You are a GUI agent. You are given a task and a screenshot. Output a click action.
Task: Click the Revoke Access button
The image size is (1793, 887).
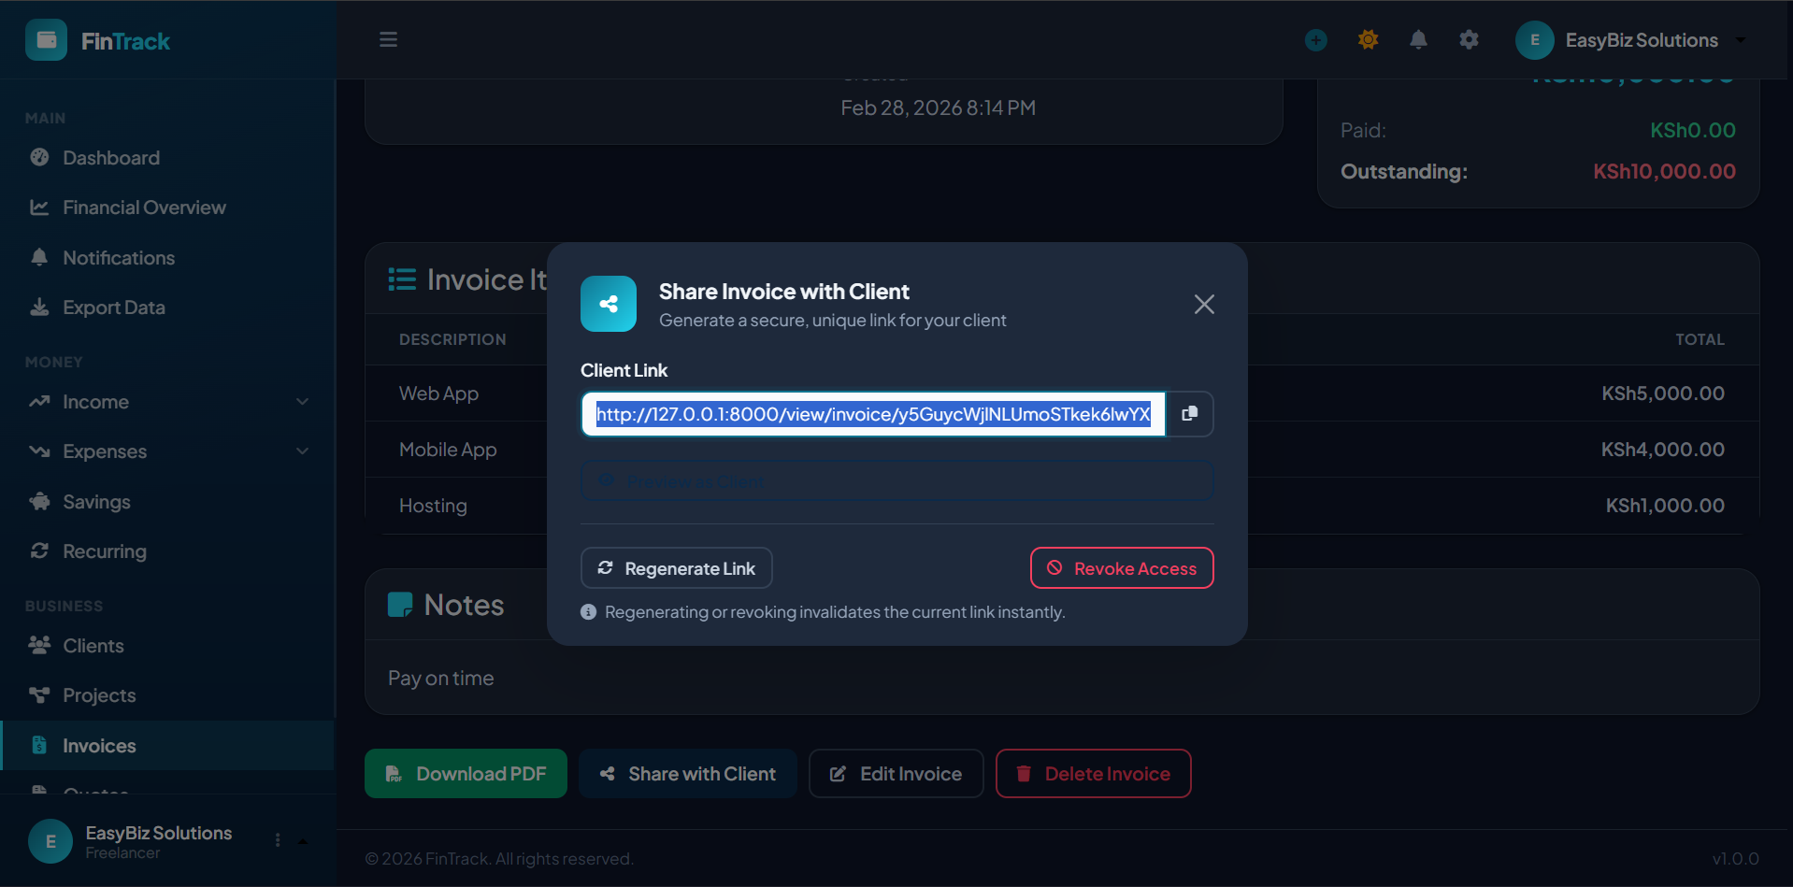(x=1121, y=567)
